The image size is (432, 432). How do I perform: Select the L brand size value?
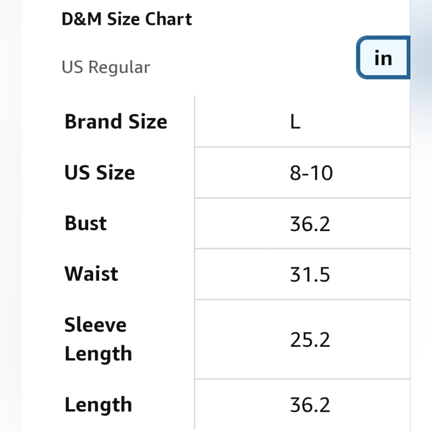click(x=295, y=122)
